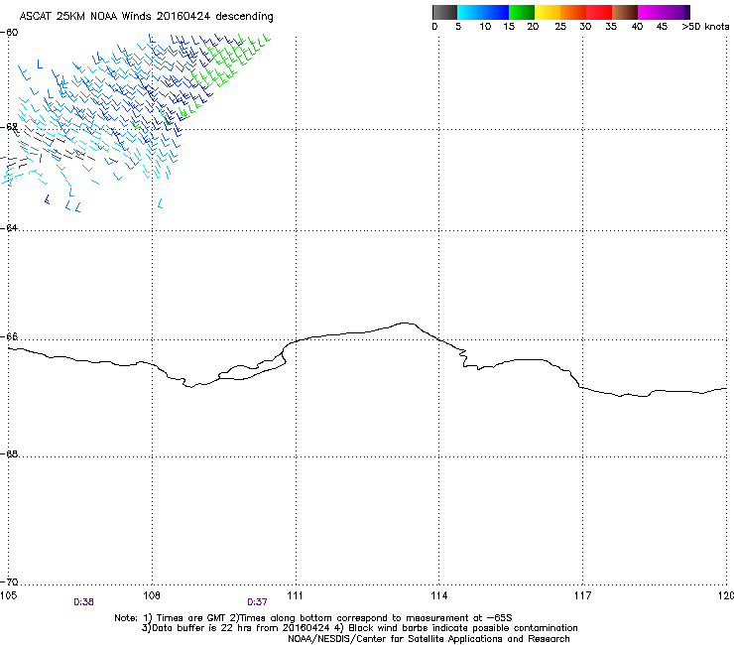The height and width of the screenshot is (645, 734).
Task: Click the "35" legend scale label
Action: (x=611, y=27)
